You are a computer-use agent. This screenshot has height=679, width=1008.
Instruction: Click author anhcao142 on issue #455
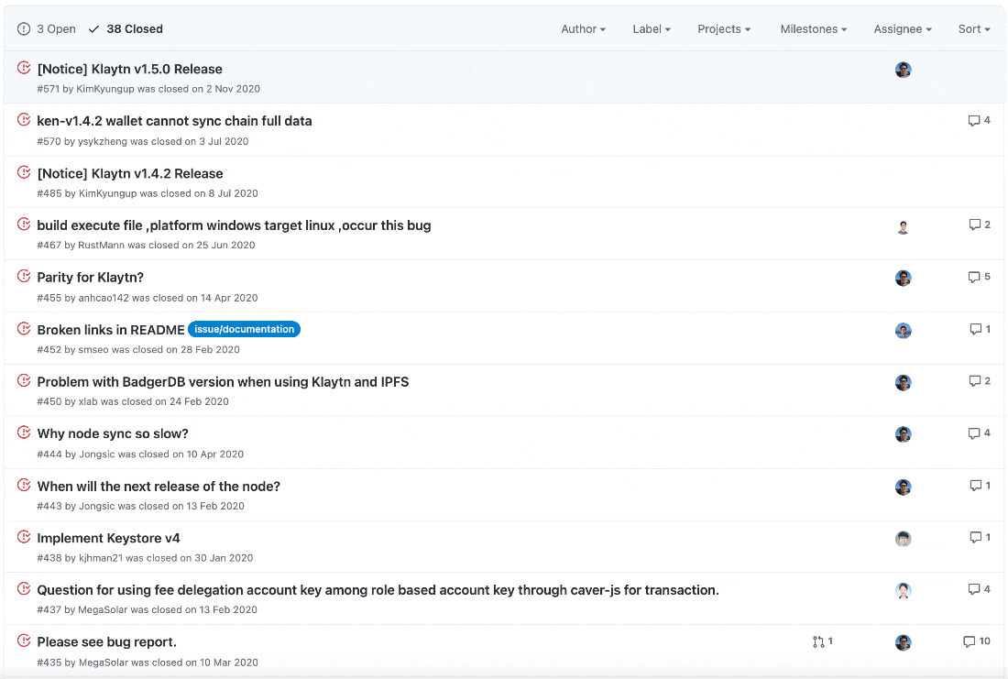pos(104,298)
